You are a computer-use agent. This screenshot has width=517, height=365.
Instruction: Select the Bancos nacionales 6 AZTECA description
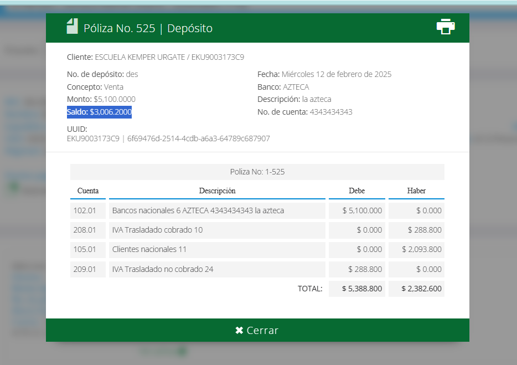198,210
